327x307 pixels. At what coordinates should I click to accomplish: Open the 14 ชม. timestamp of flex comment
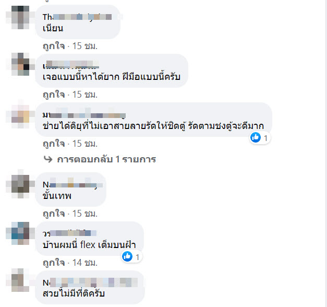[85, 263]
